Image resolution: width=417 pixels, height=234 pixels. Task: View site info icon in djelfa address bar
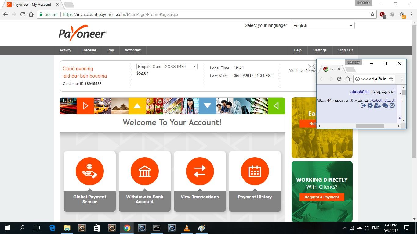click(x=357, y=79)
